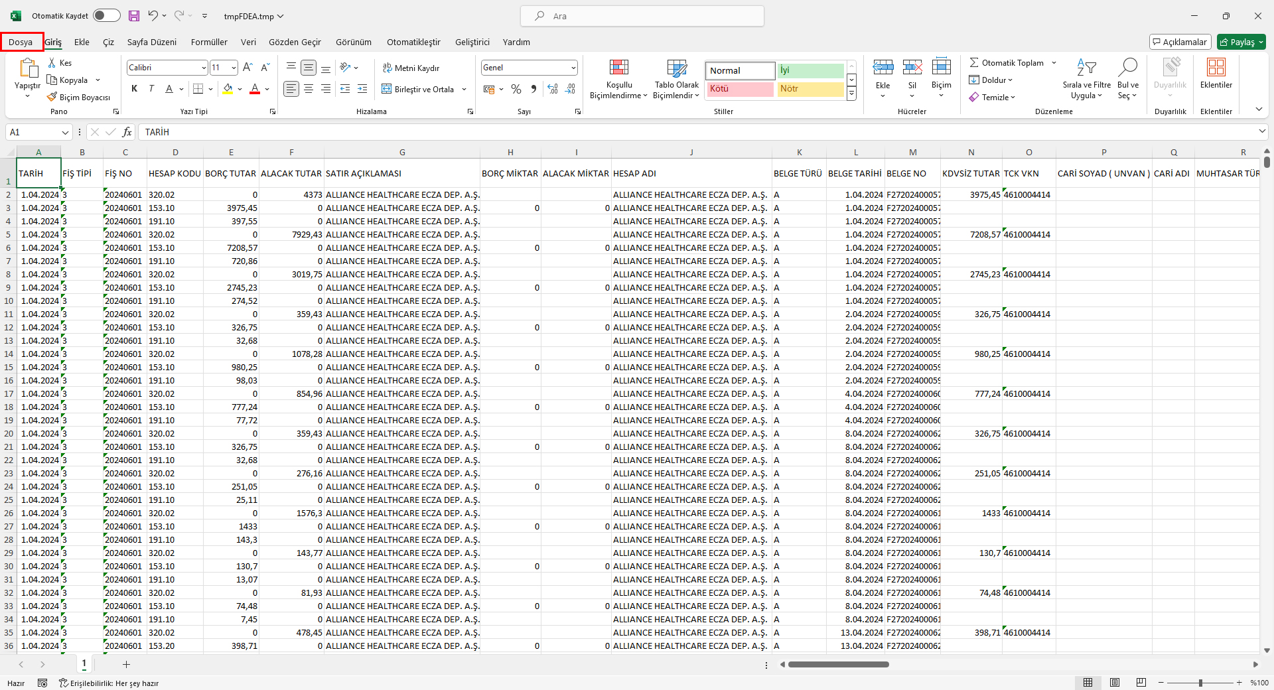Click the Bul ve Seç magnifier icon
The height and width of the screenshot is (690, 1274).
point(1127,67)
